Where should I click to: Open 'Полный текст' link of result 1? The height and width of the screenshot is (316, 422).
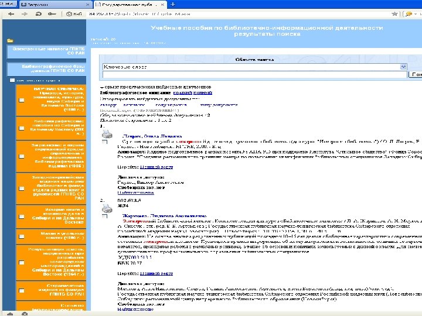pos(156,167)
